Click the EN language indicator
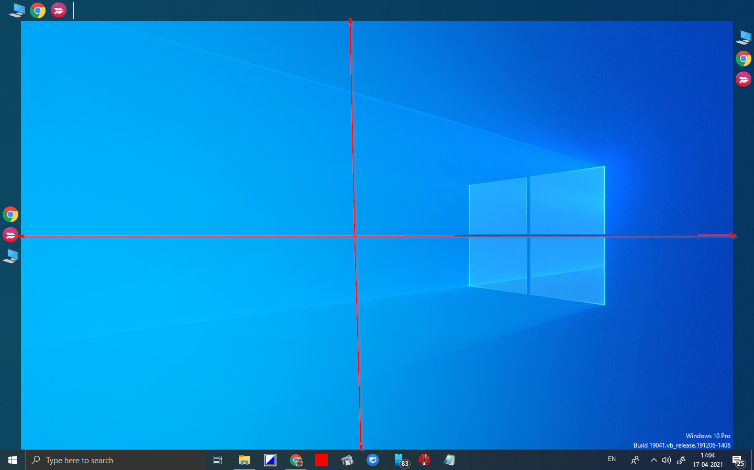 pos(612,460)
